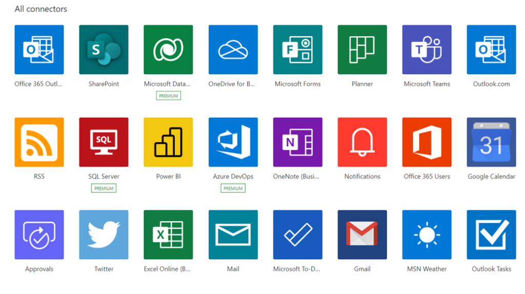Select the Microsoft Forms connector icon
The image size is (525, 294).
pyautogui.click(x=298, y=50)
